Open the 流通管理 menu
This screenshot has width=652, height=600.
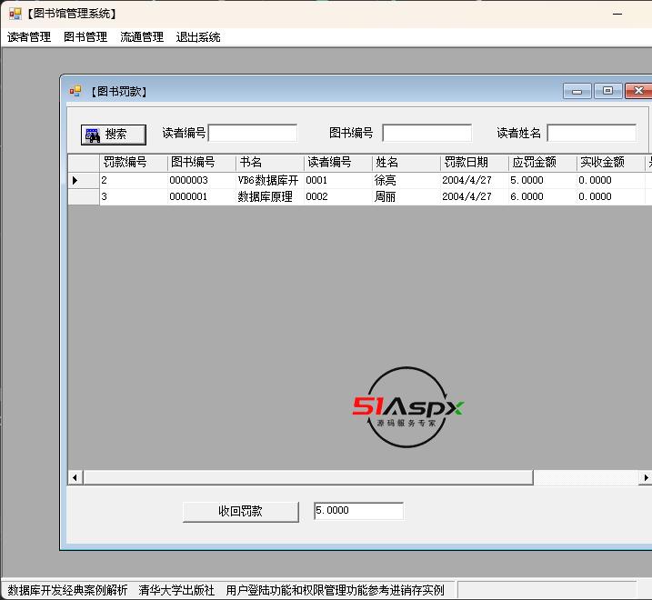[142, 37]
